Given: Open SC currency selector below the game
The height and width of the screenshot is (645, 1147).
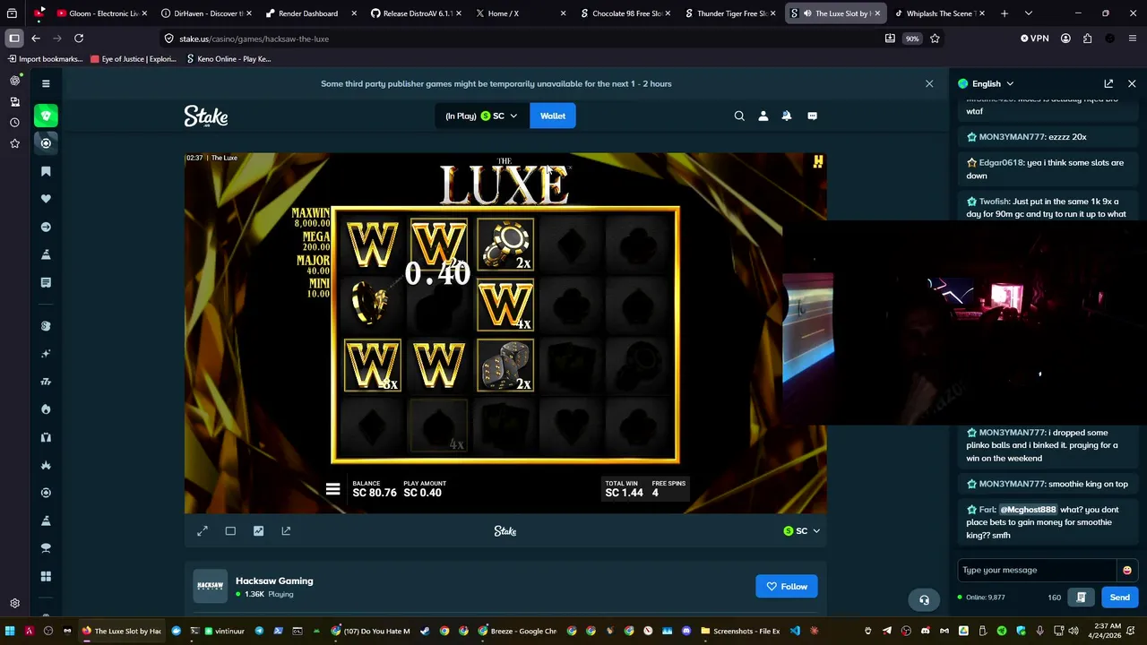Looking at the screenshot, I should tap(801, 531).
